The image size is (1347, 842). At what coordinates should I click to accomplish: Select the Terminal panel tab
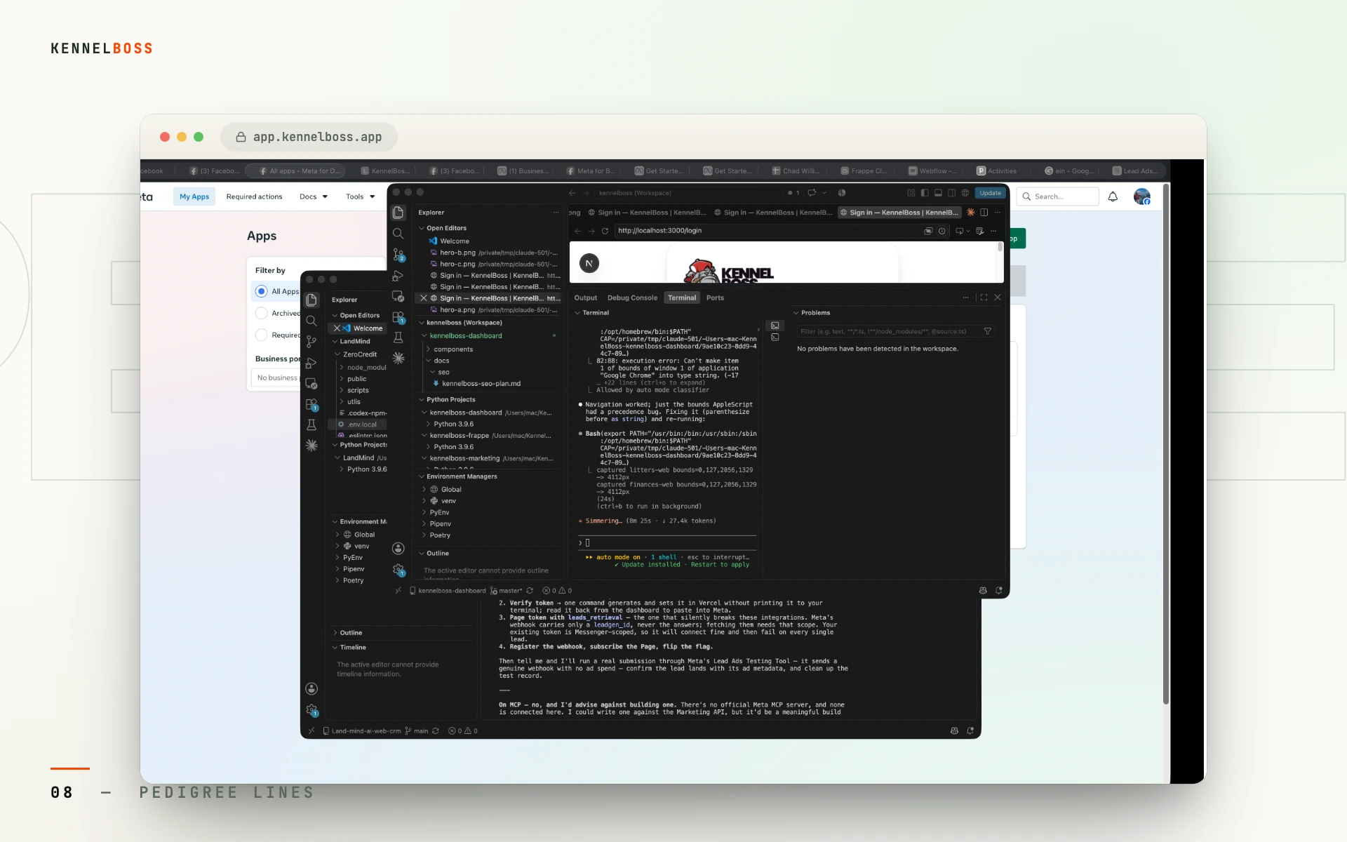click(x=682, y=298)
